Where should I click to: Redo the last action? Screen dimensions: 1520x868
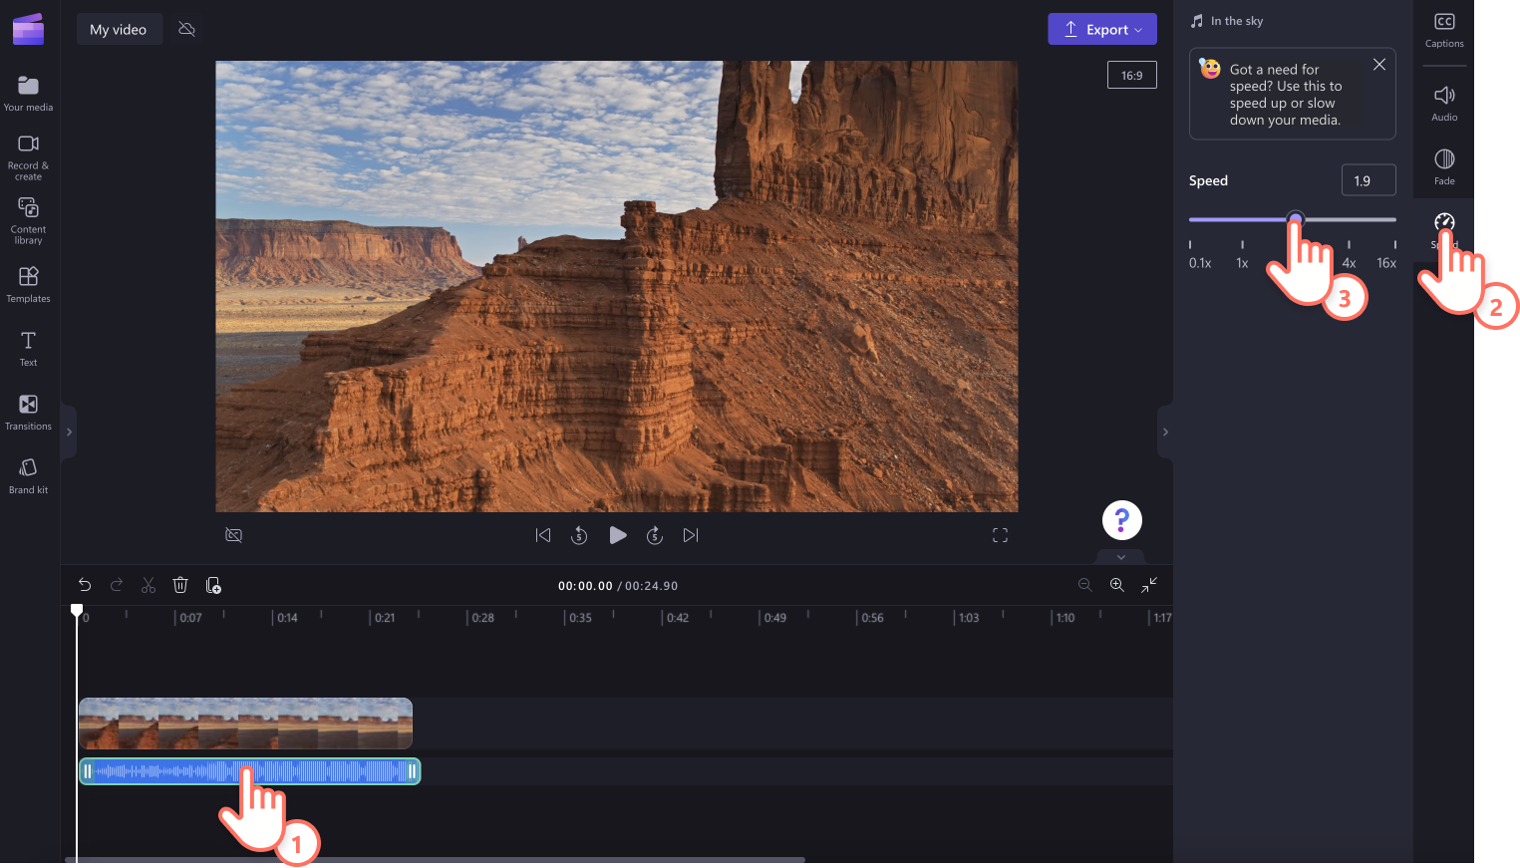117,585
